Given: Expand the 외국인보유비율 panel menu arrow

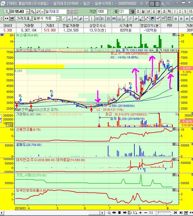Looking at the screenshot, I should [x=174, y=190].
